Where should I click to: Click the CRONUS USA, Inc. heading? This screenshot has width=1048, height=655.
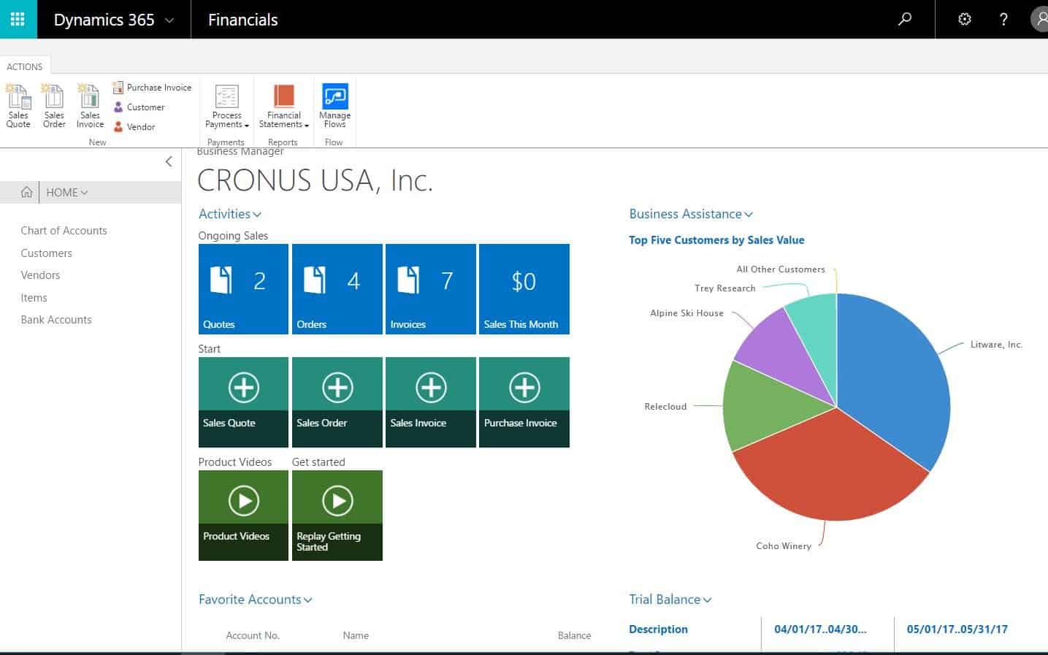click(315, 180)
